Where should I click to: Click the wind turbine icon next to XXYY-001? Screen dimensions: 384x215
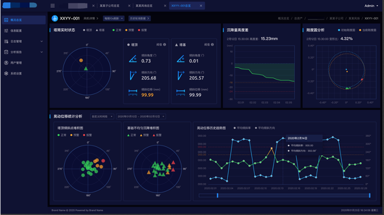pos(54,18)
